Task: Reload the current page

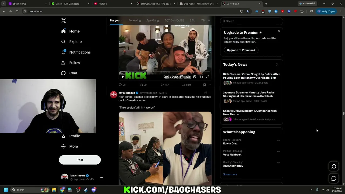Action: pyautogui.click(x=17, y=11)
